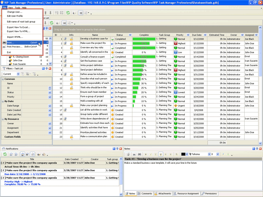263x197 pixels.
Task: Open the Owner filter dropdown in Filters panel
Action: [50, 124]
